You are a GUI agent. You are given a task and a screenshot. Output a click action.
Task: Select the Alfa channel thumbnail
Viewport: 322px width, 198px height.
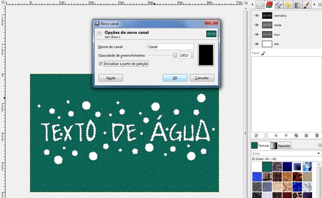pyautogui.click(x=267, y=44)
